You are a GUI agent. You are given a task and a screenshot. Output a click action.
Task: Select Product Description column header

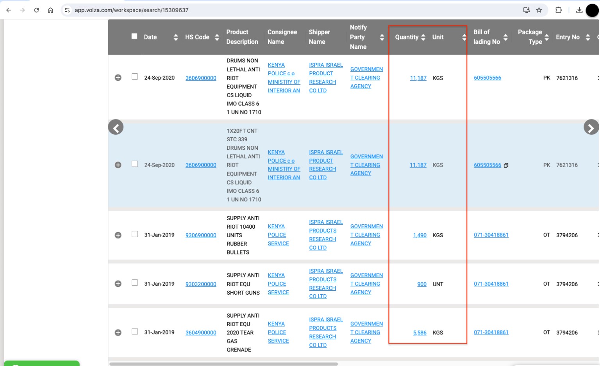click(x=242, y=37)
